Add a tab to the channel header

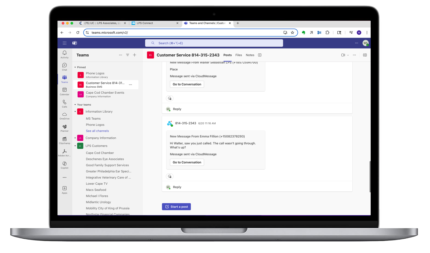pos(260,55)
